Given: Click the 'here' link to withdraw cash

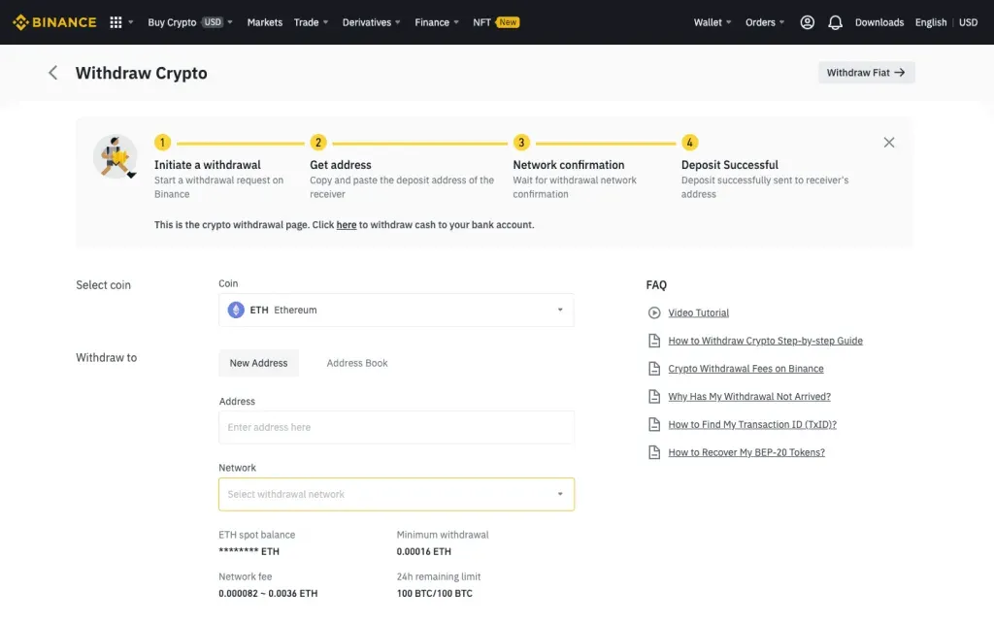Looking at the screenshot, I should (x=347, y=225).
